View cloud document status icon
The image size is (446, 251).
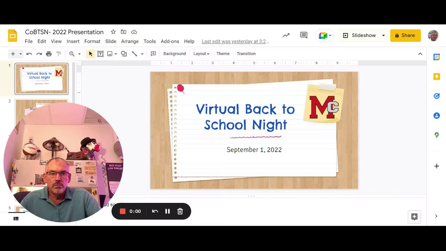click(134, 32)
